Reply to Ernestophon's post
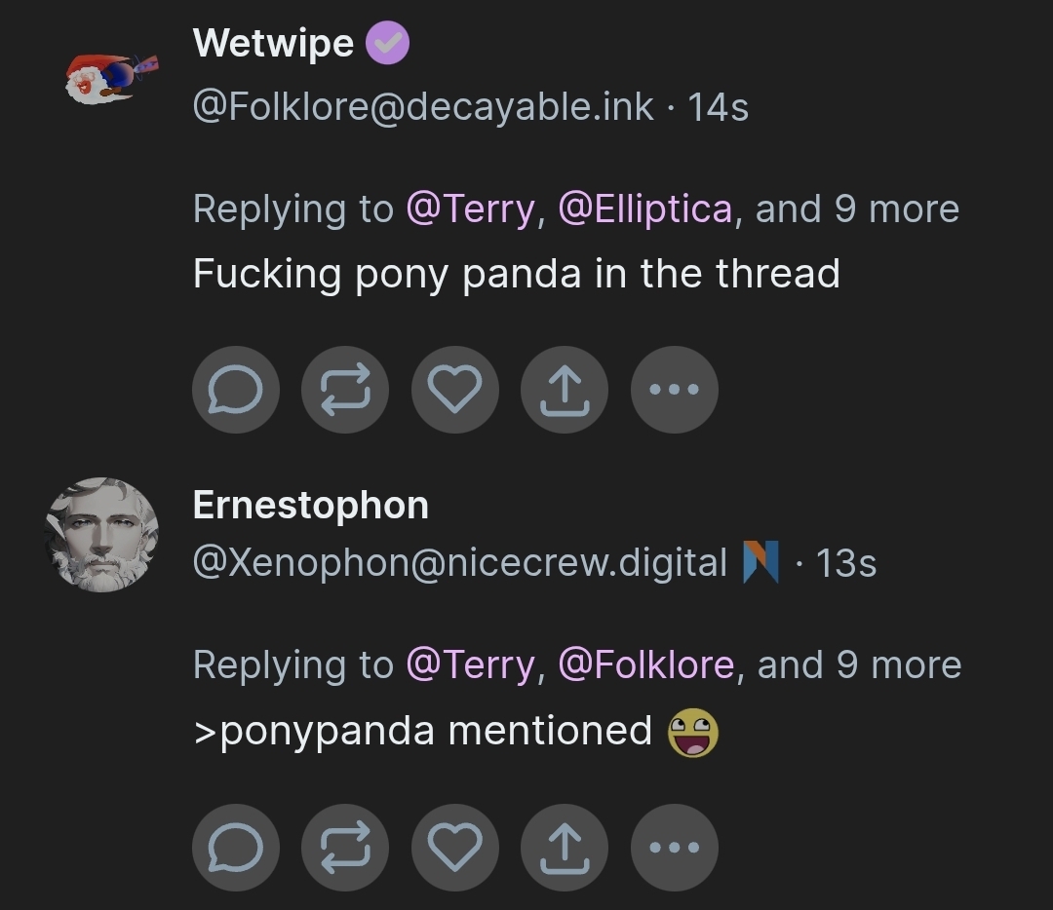 (236, 847)
